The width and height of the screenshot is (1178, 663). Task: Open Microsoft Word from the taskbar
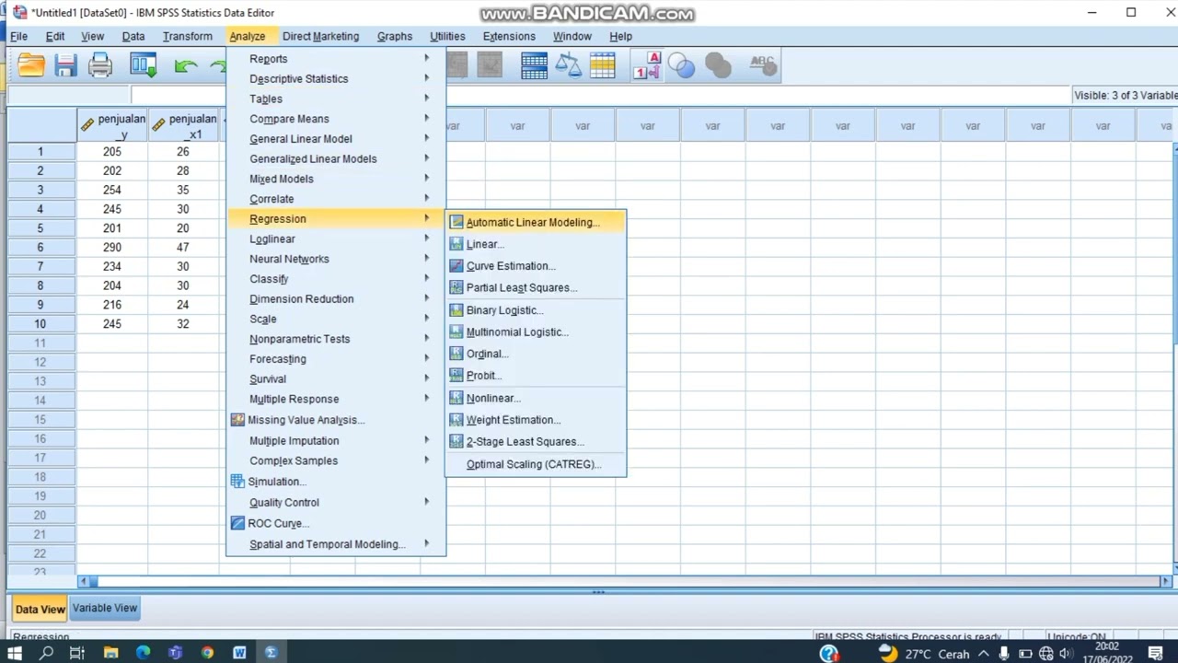pyautogui.click(x=239, y=653)
